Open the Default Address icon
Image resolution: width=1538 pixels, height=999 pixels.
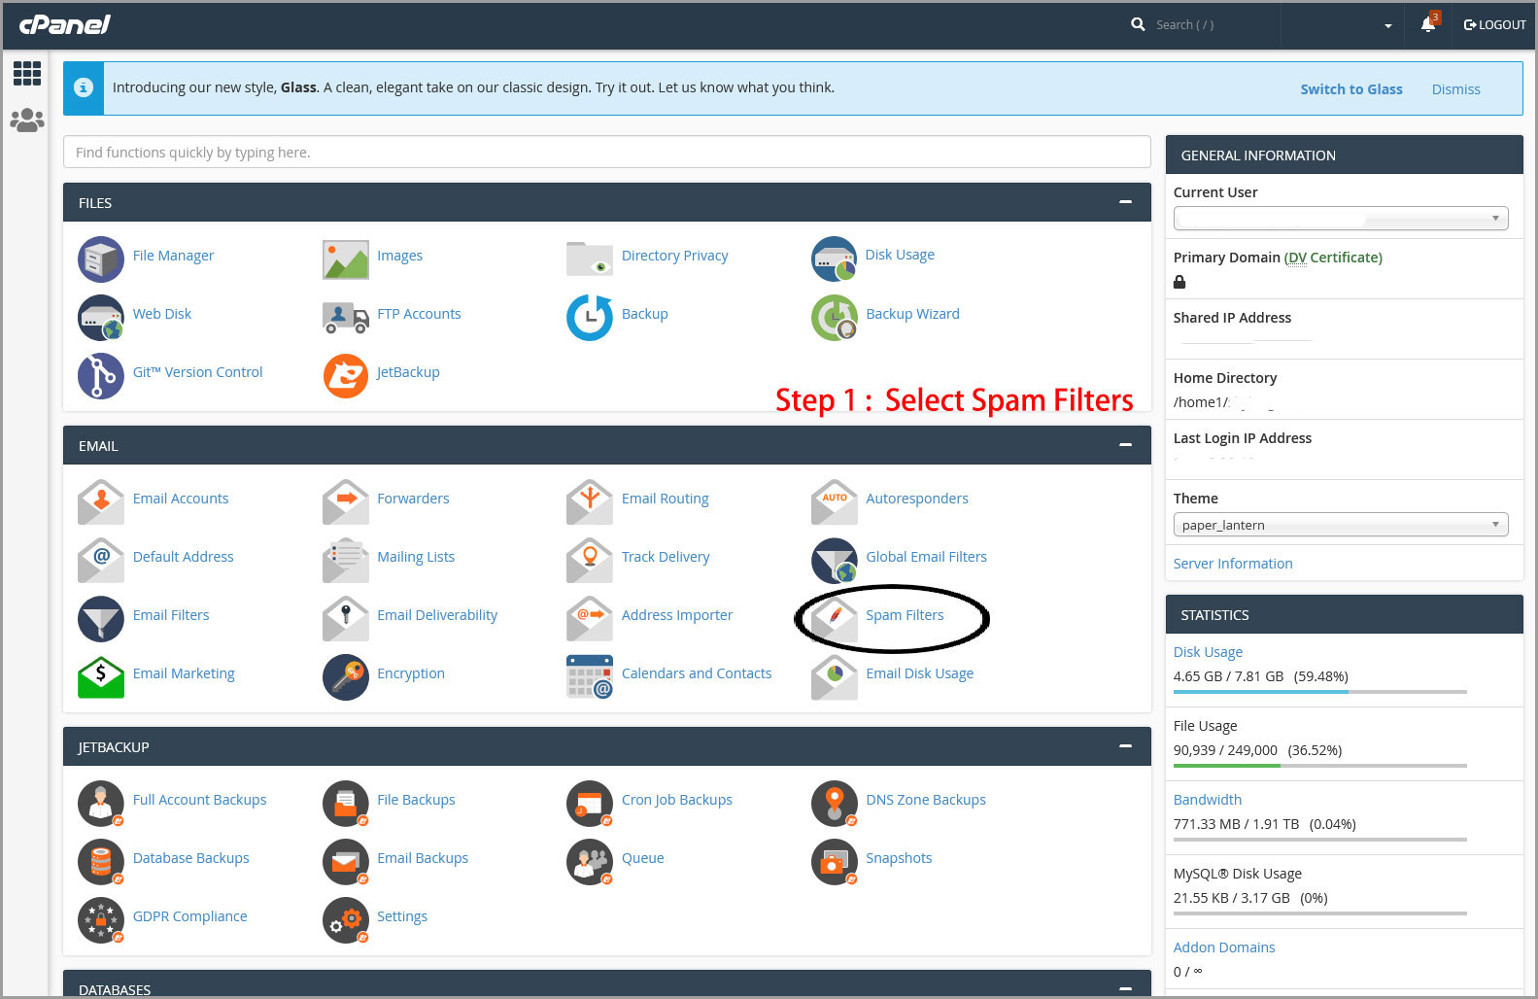tap(101, 561)
